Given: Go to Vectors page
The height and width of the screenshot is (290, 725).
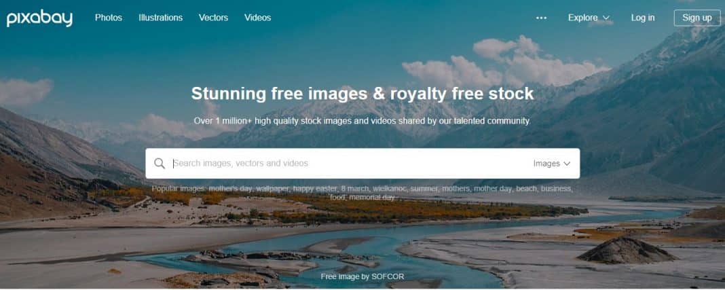Looking at the screenshot, I should click(213, 18).
